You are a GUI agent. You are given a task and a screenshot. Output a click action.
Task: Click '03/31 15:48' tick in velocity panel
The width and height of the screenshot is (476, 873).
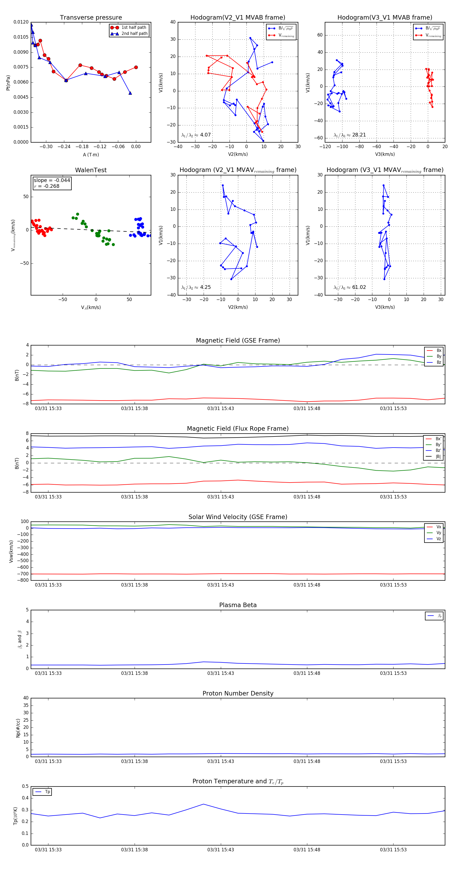(x=307, y=585)
